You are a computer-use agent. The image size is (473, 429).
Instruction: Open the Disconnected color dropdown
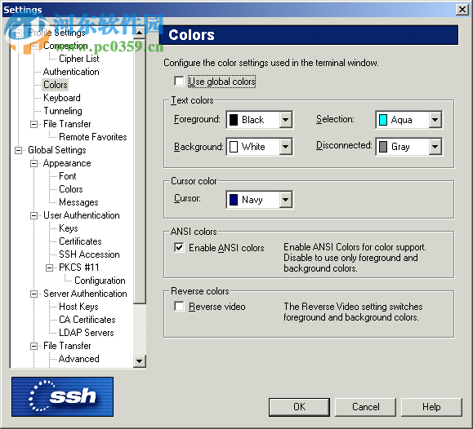pyautogui.click(x=435, y=147)
